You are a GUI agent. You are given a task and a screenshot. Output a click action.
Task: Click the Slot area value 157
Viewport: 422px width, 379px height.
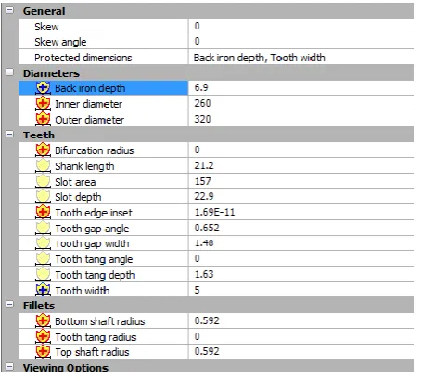click(301, 181)
